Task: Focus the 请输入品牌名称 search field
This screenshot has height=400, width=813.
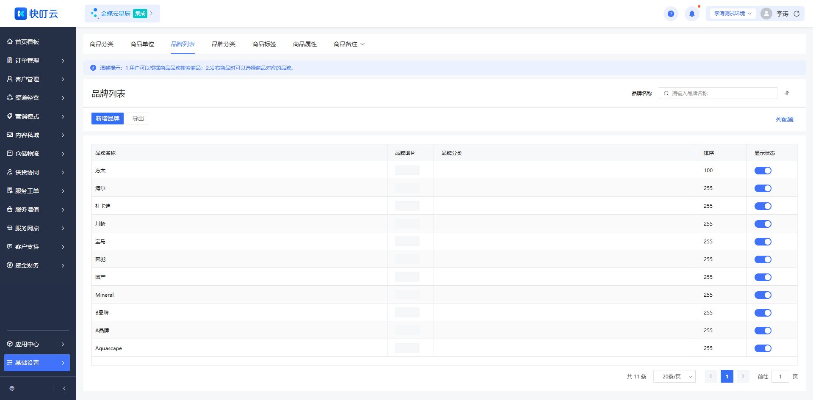Action: click(x=718, y=93)
